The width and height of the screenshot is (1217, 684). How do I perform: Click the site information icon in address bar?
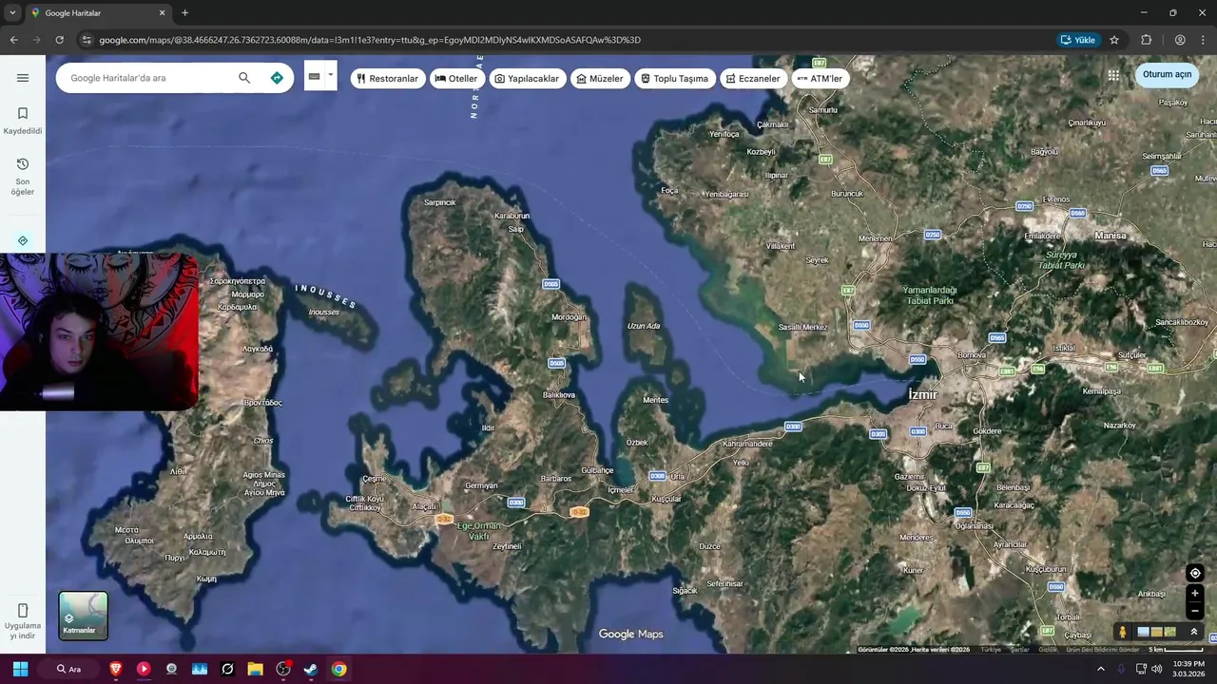[87, 40]
